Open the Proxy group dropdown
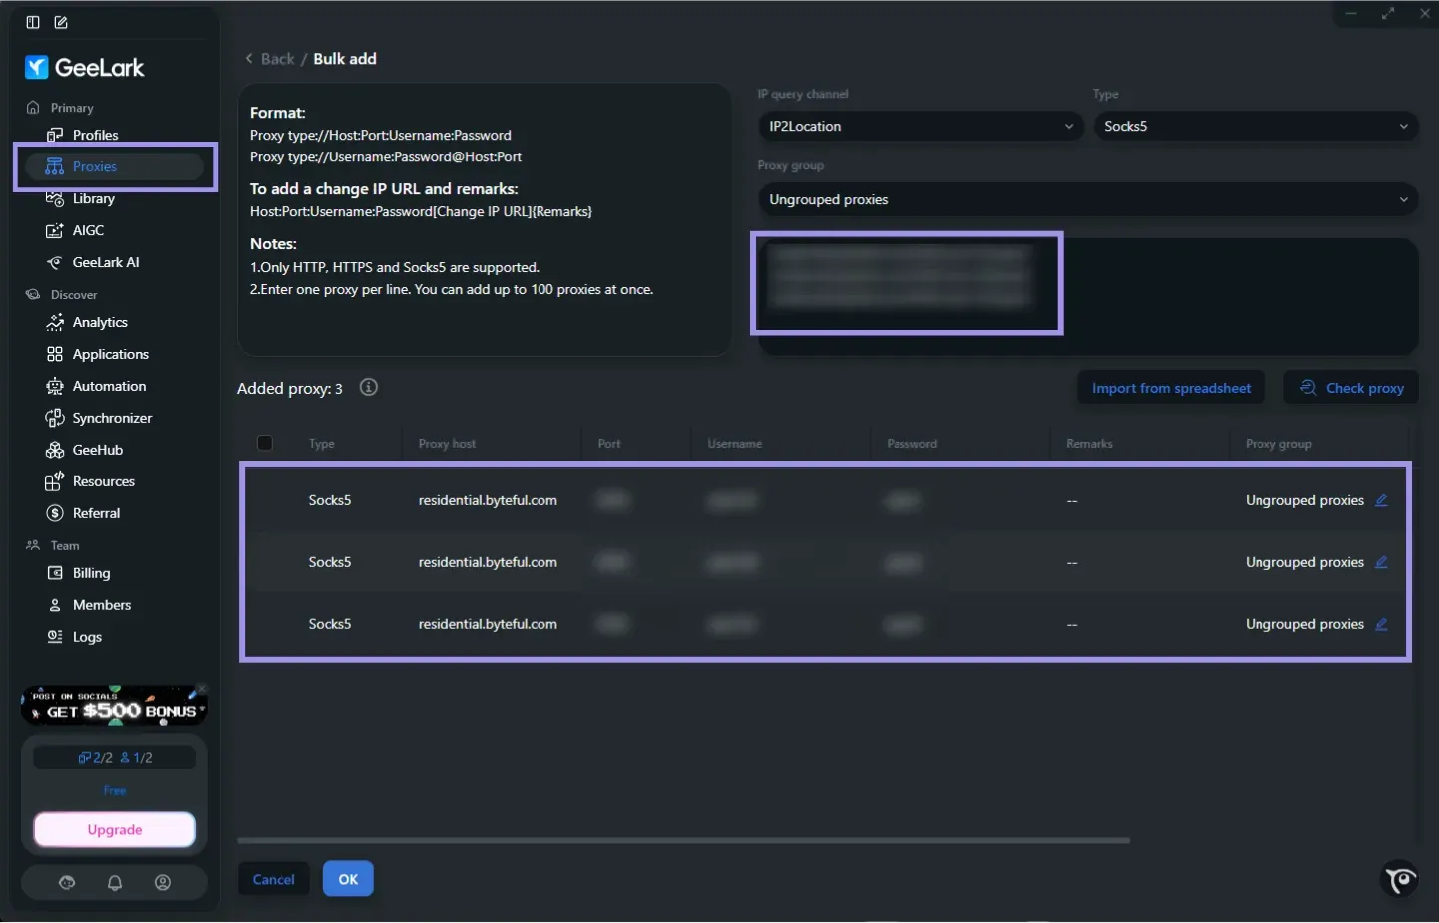 click(1088, 199)
